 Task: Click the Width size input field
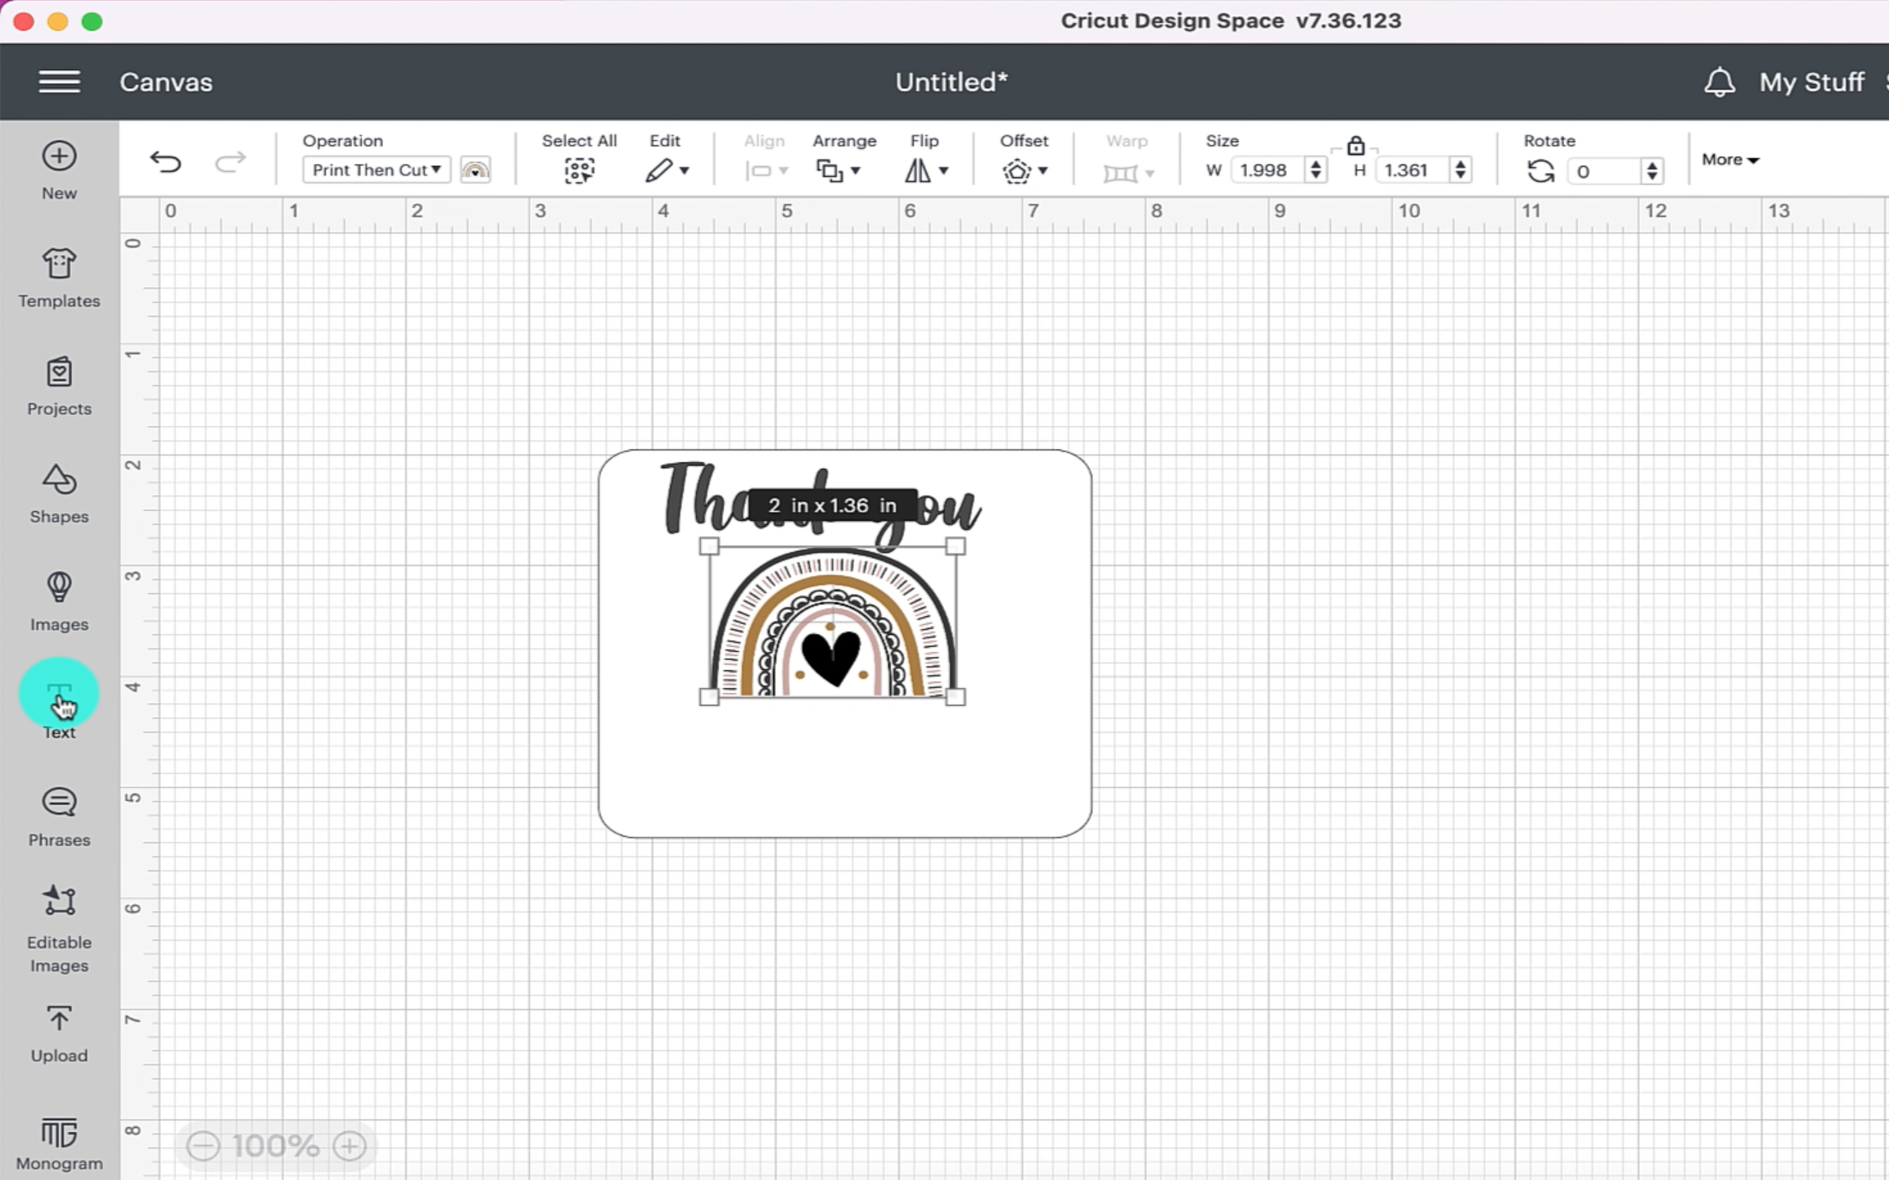(1267, 170)
